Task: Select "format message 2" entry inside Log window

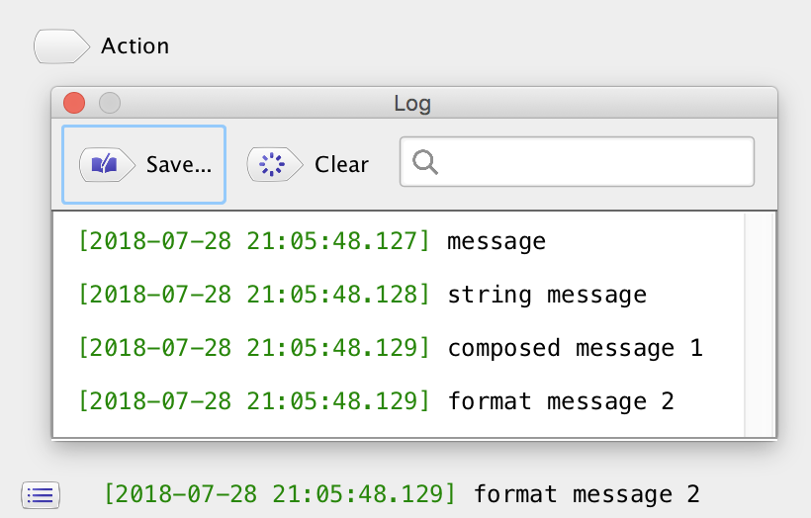Action: [x=561, y=401]
